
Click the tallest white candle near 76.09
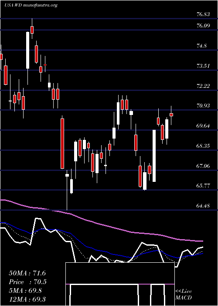point(28,50)
